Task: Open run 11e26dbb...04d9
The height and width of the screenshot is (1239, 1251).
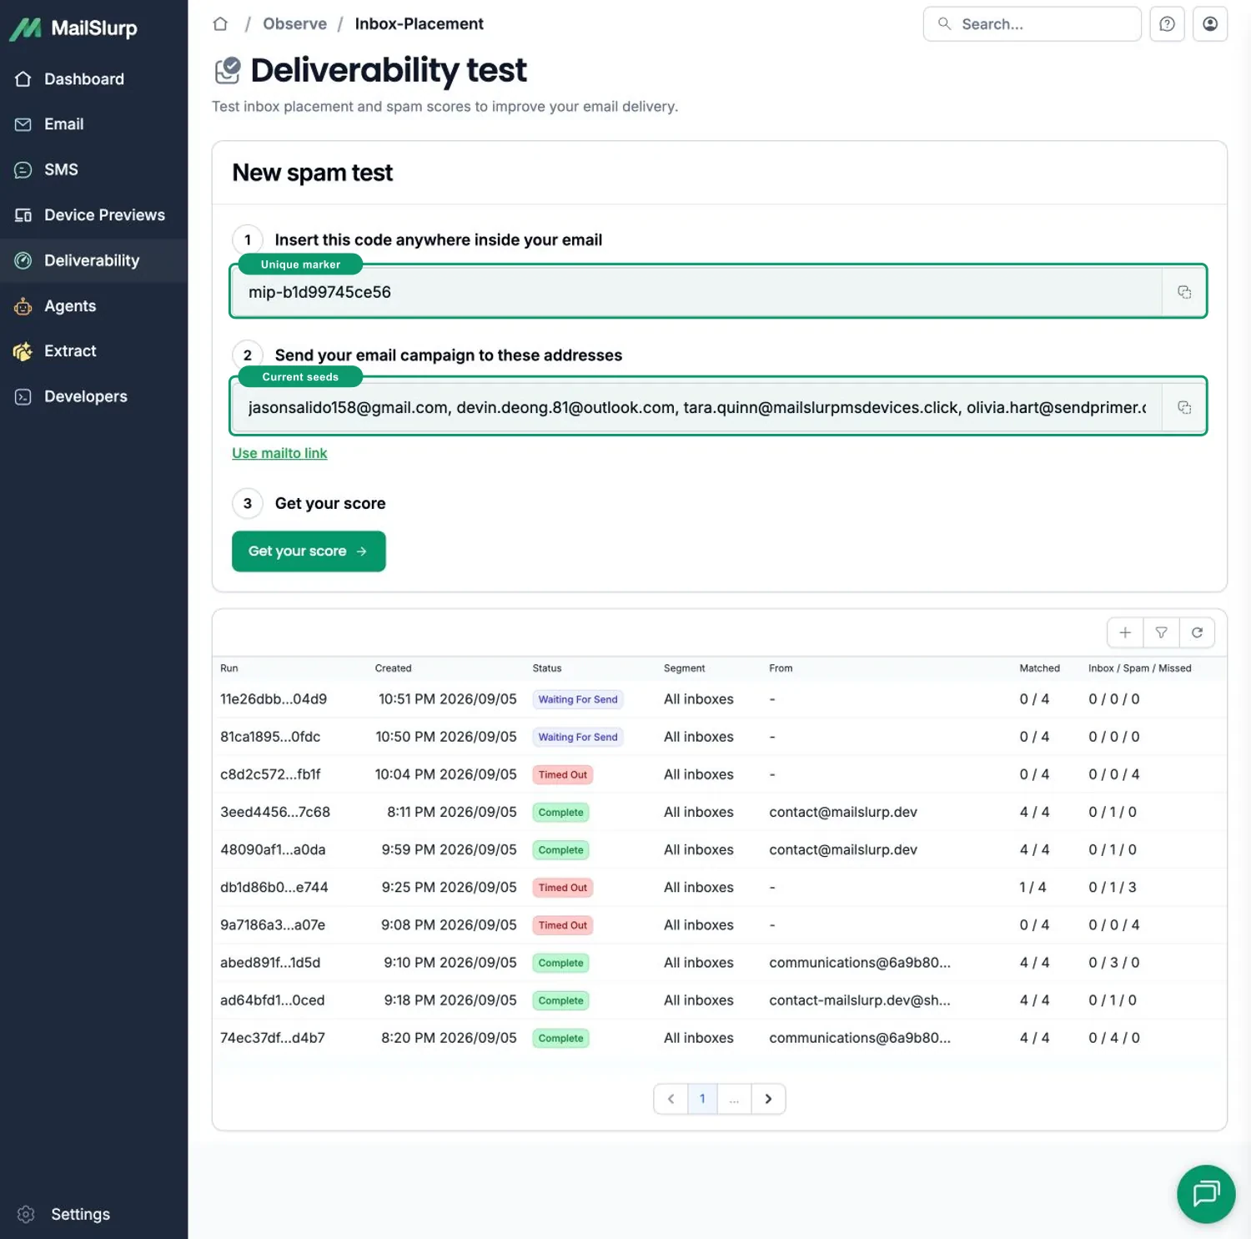Action: (x=274, y=699)
